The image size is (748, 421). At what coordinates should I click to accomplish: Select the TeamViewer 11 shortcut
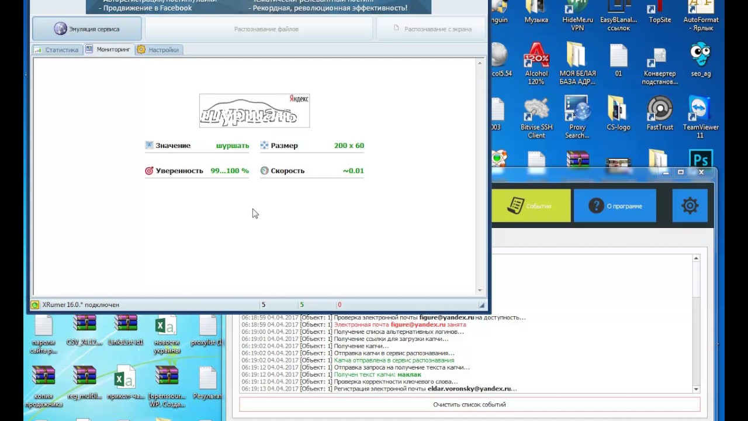click(x=701, y=118)
